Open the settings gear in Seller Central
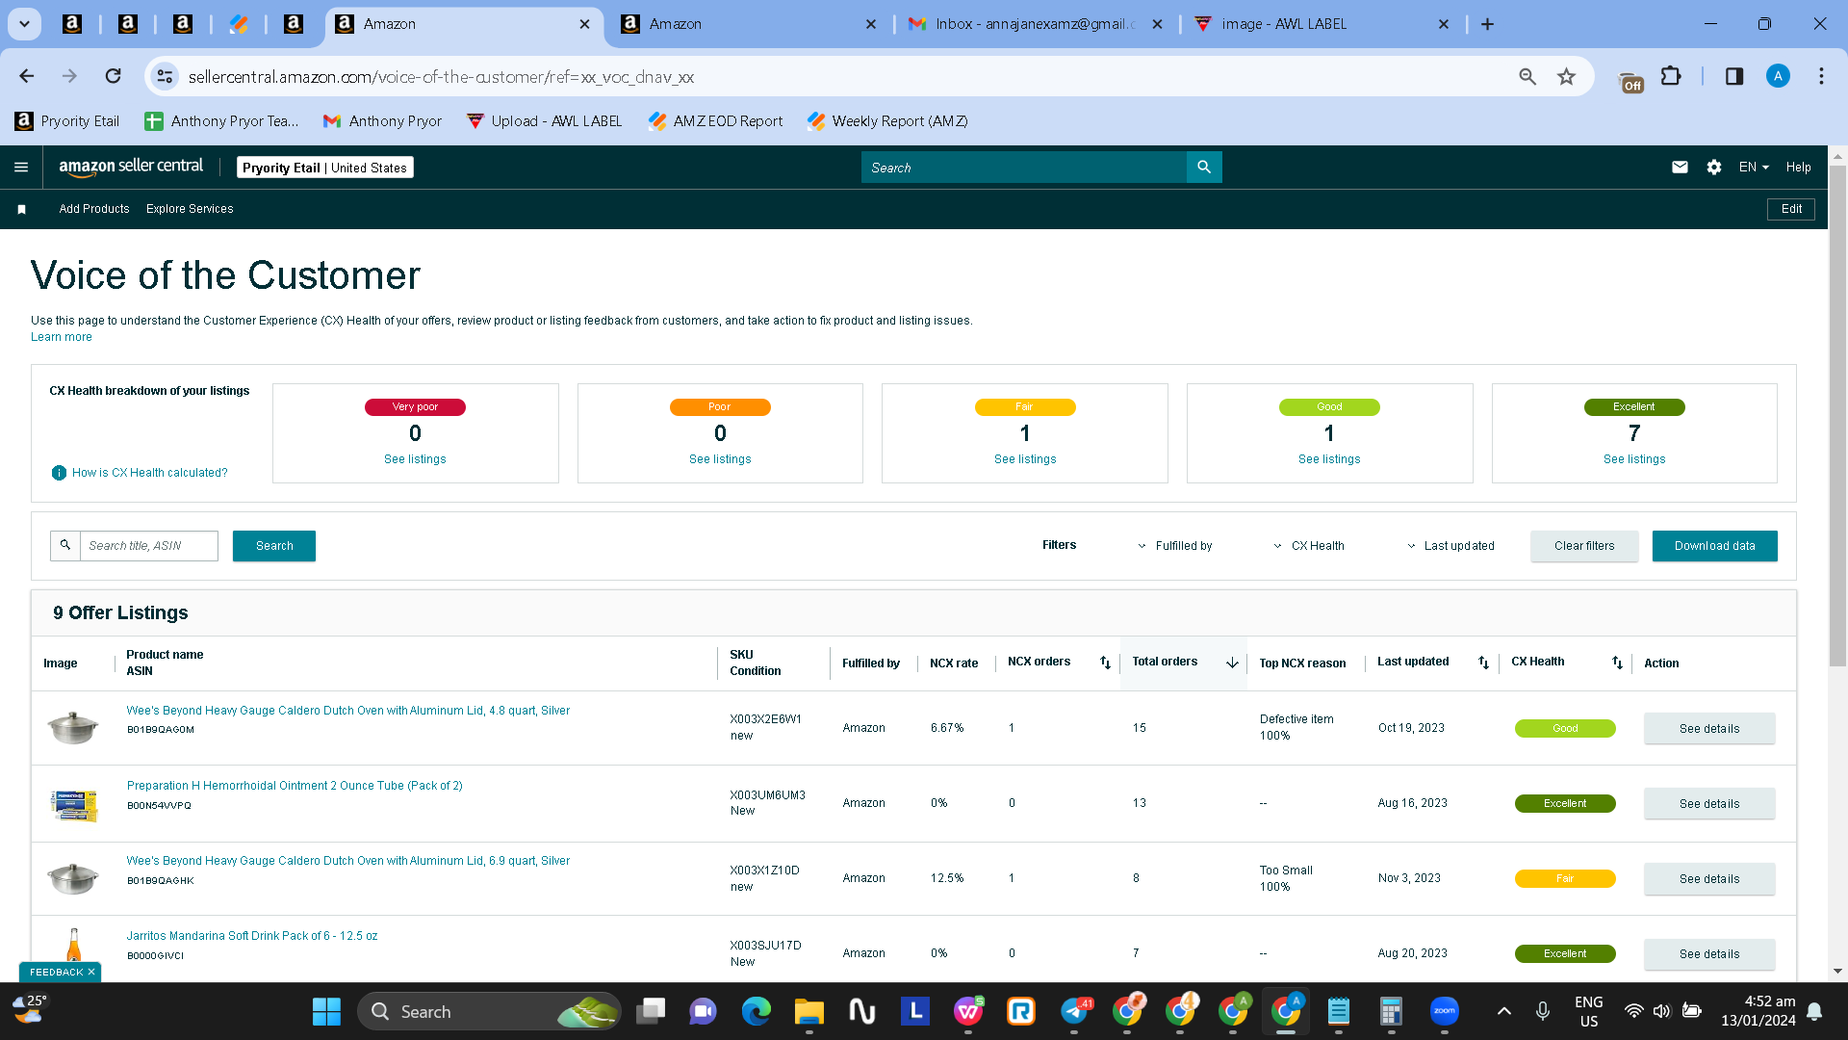1848x1040 pixels. [1714, 168]
